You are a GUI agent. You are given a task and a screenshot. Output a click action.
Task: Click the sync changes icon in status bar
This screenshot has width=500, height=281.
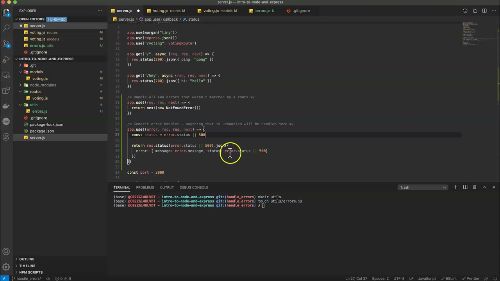pyautogui.click(x=48, y=279)
